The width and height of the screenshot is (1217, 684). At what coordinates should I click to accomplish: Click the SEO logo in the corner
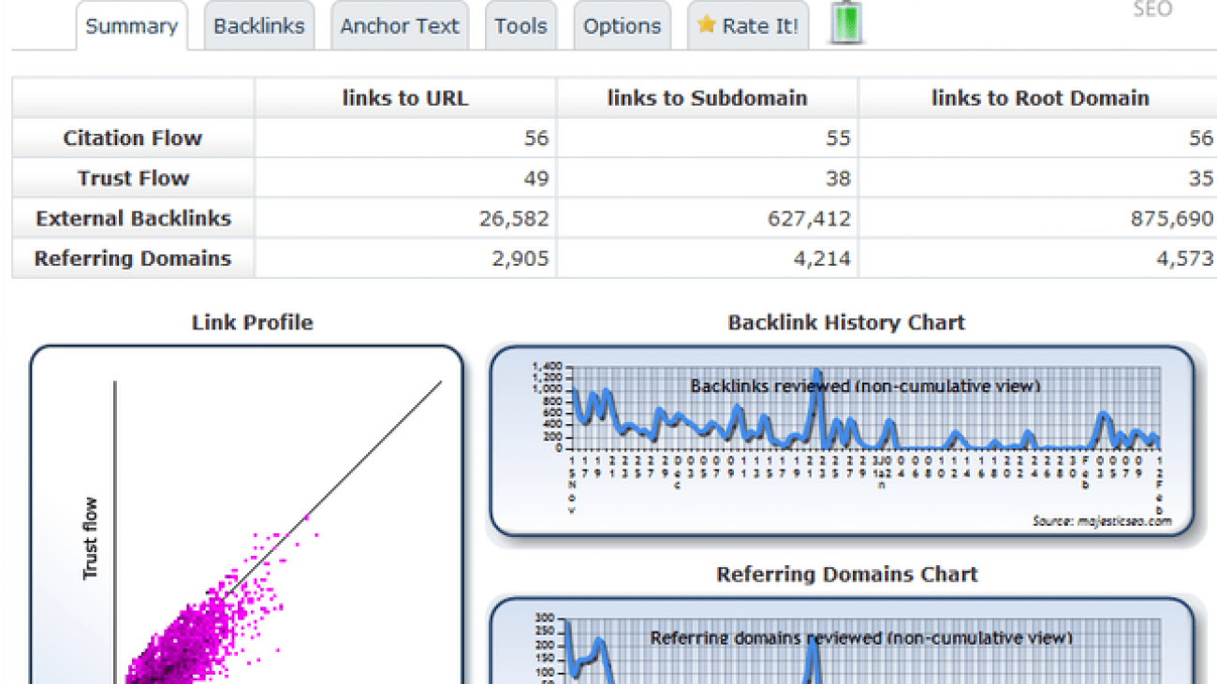click(1152, 10)
